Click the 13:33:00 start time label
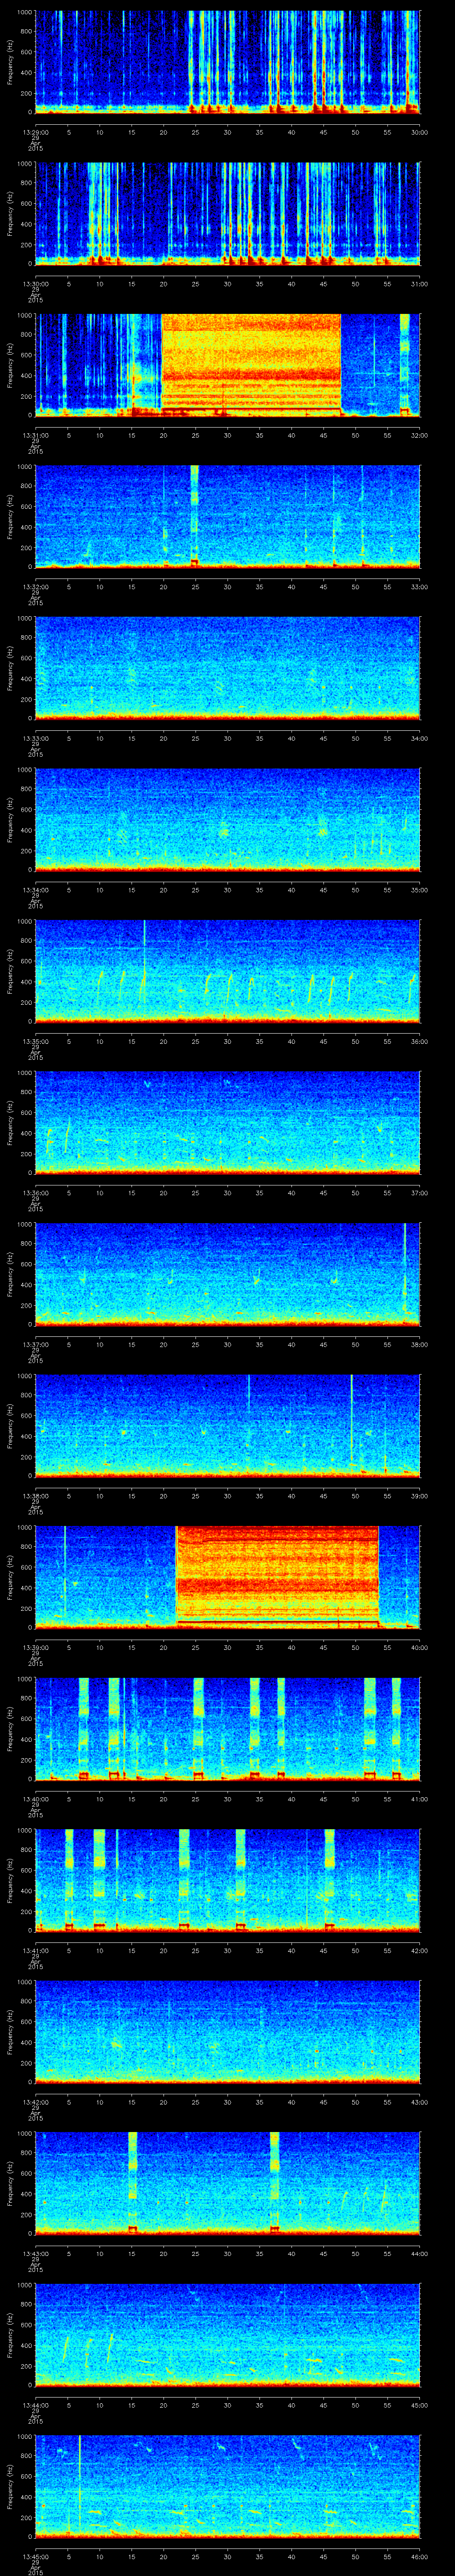The width and height of the screenshot is (455, 2576). click(35, 738)
